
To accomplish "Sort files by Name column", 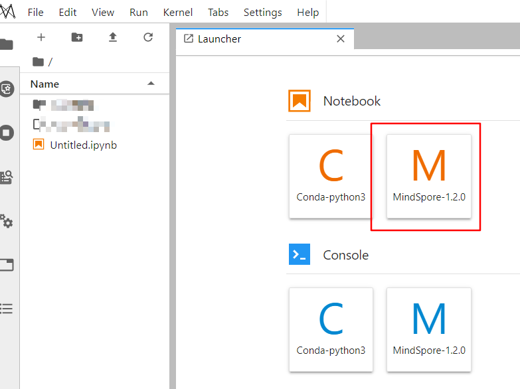I will point(94,84).
